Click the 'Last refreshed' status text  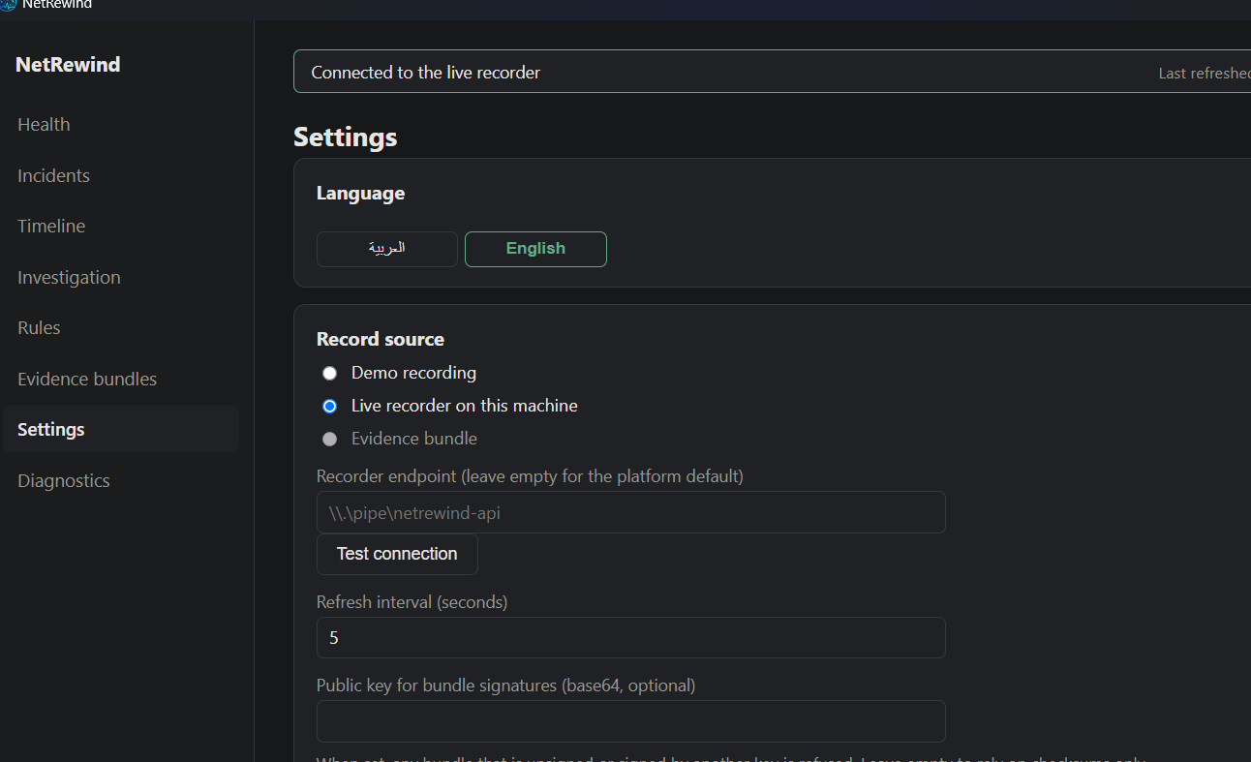pyautogui.click(x=1205, y=74)
